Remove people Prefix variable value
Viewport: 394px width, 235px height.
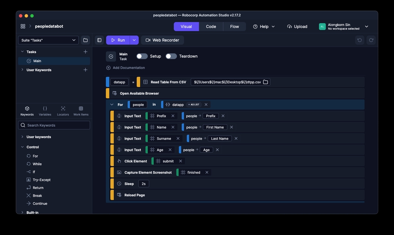click(x=223, y=116)
